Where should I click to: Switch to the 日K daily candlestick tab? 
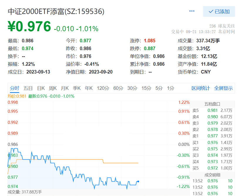(41, 88)
